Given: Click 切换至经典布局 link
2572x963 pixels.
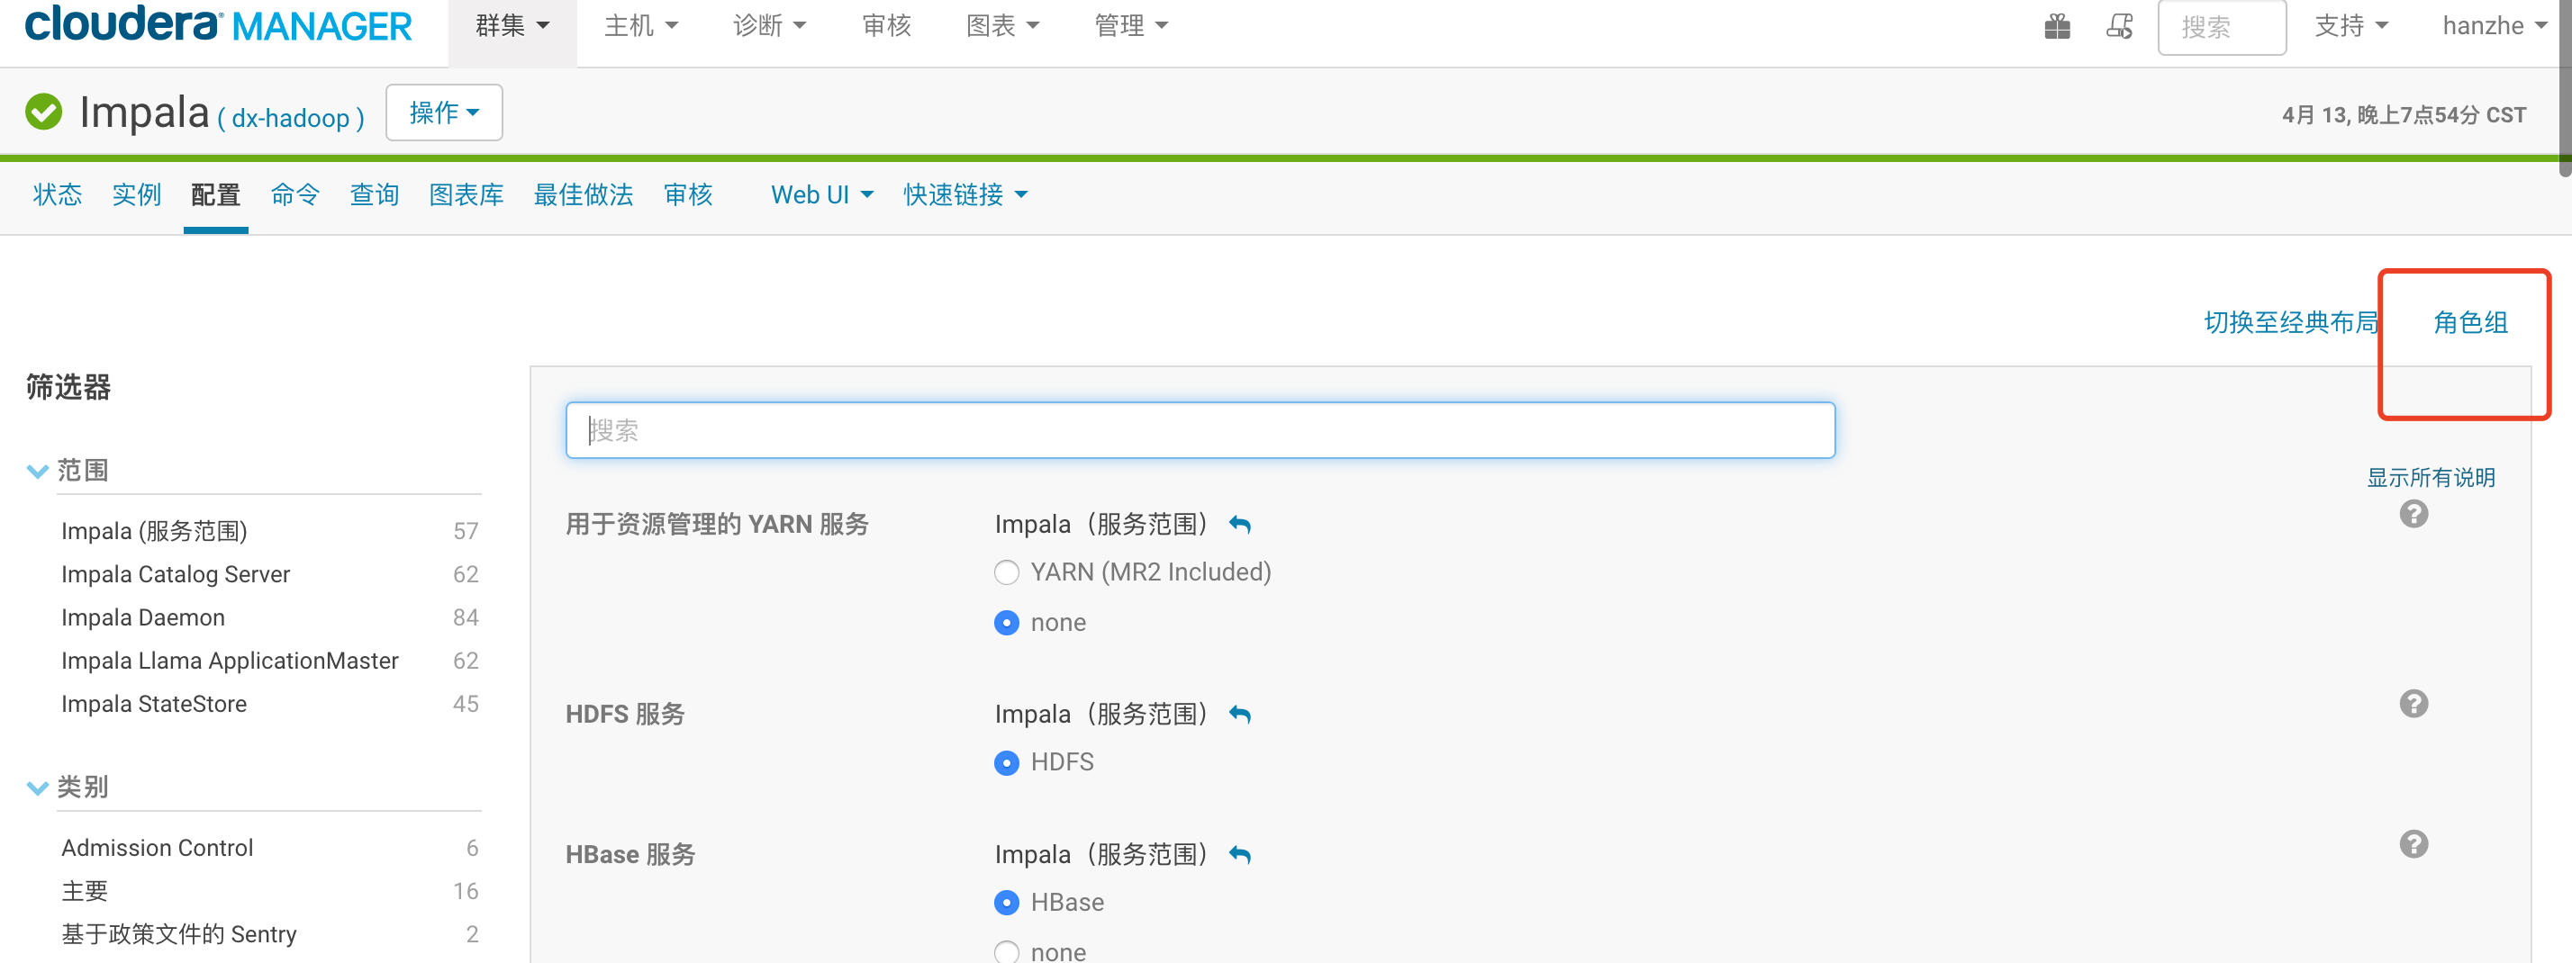Looking at the screenshot, I should tap(2291, 322).
